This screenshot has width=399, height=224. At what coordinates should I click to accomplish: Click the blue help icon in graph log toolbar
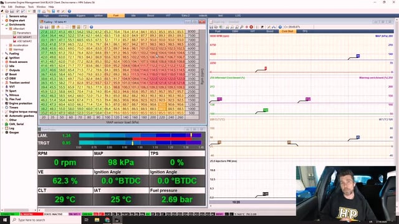(280, 27)
